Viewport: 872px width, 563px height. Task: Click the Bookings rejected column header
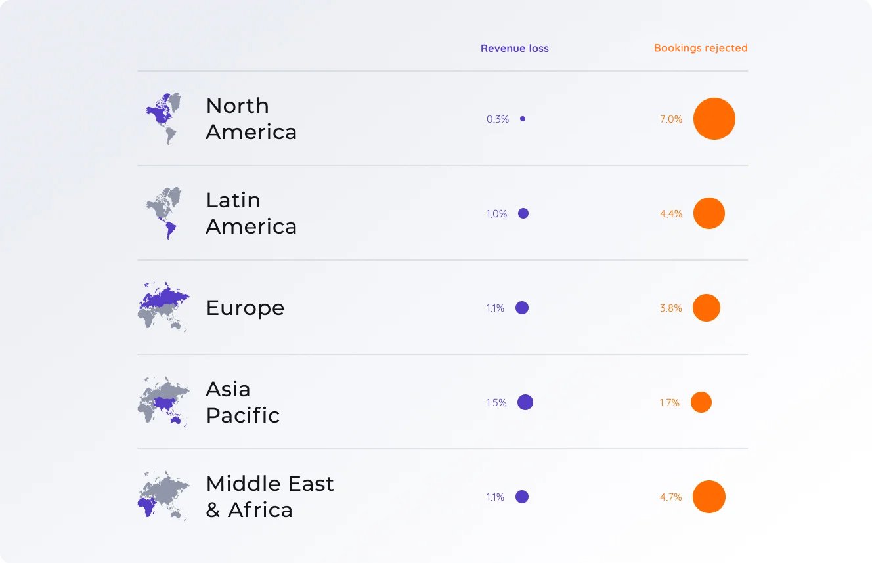(701, 48)
